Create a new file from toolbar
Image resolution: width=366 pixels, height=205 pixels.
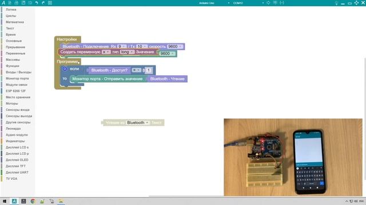point(10,3)
